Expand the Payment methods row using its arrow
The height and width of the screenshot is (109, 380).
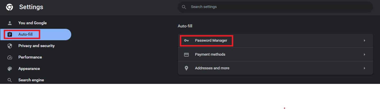364,54
